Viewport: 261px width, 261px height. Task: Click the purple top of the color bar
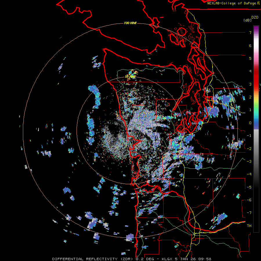(256, 29)
